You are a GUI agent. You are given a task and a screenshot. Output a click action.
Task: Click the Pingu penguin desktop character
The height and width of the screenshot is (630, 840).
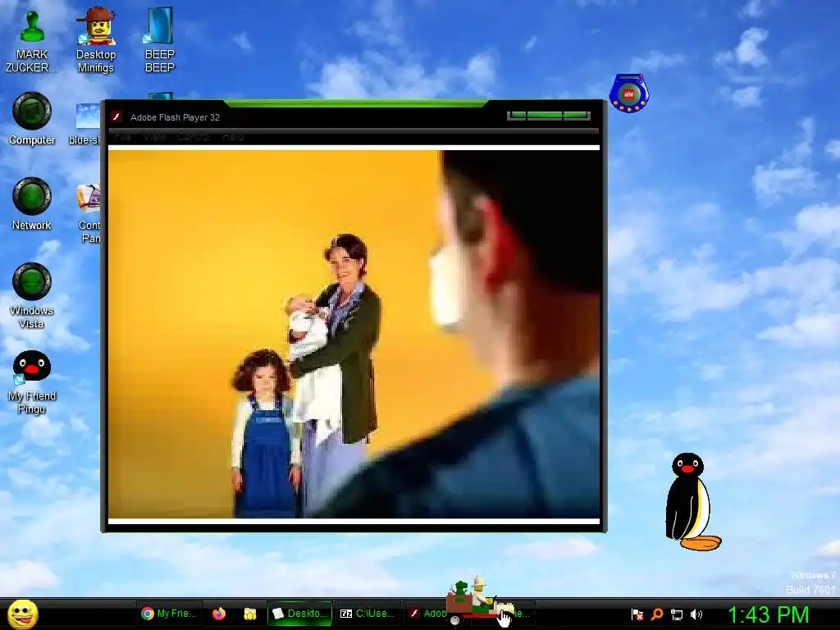point(692,502)
